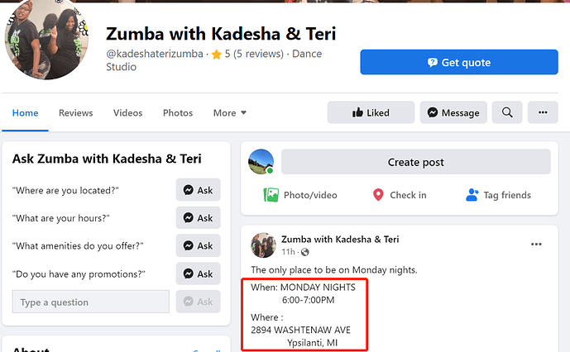Click the Check in location pin

pos(378,195)
